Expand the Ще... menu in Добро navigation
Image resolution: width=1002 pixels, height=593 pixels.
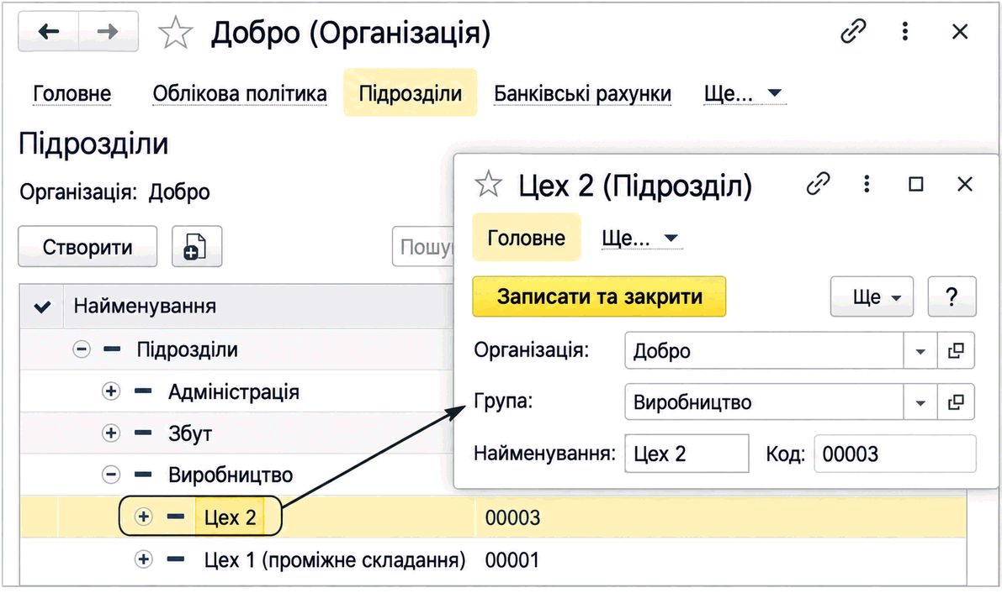click(x=743, y=93)
